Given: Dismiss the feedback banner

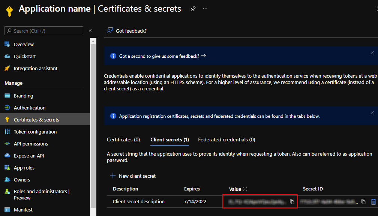Looking at the screenshot, I should [372, 53].
